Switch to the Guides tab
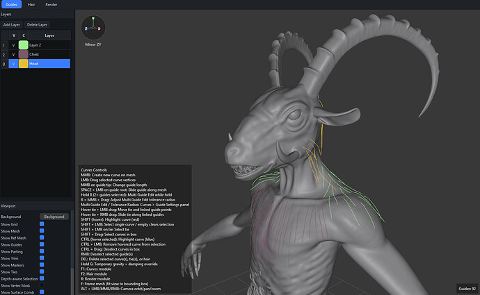The image size is (480, 295). tap(11, 4)
